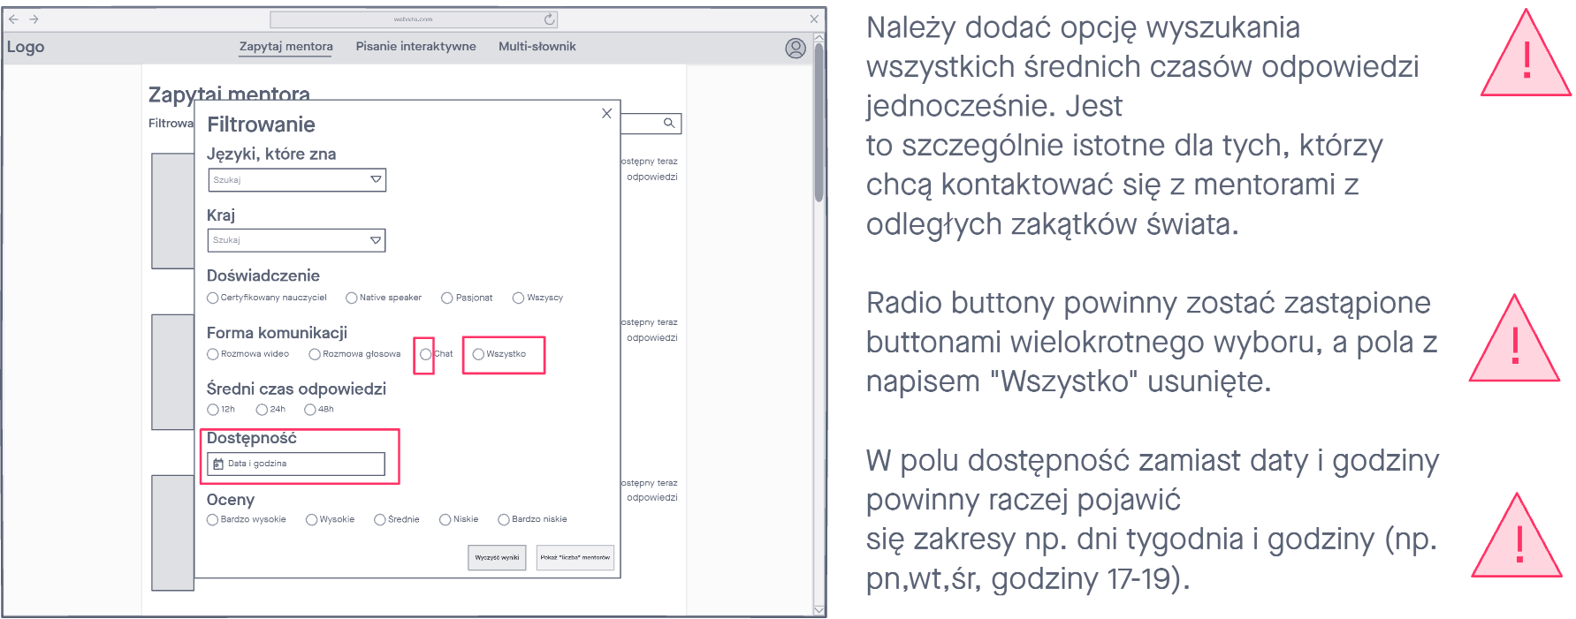Choose the 24h response time option
Image resolution: width=1576 pixels, height=619 pixels.
(x=262, y=410)
